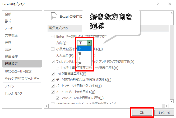
Task: Toggle オートコンプリートを使用する checkbox
Action: tap(53, 92)
